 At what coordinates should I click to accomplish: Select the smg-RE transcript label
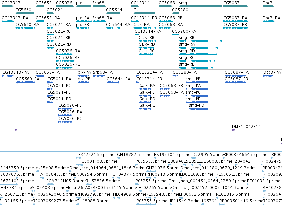click(x=187, y=64)
